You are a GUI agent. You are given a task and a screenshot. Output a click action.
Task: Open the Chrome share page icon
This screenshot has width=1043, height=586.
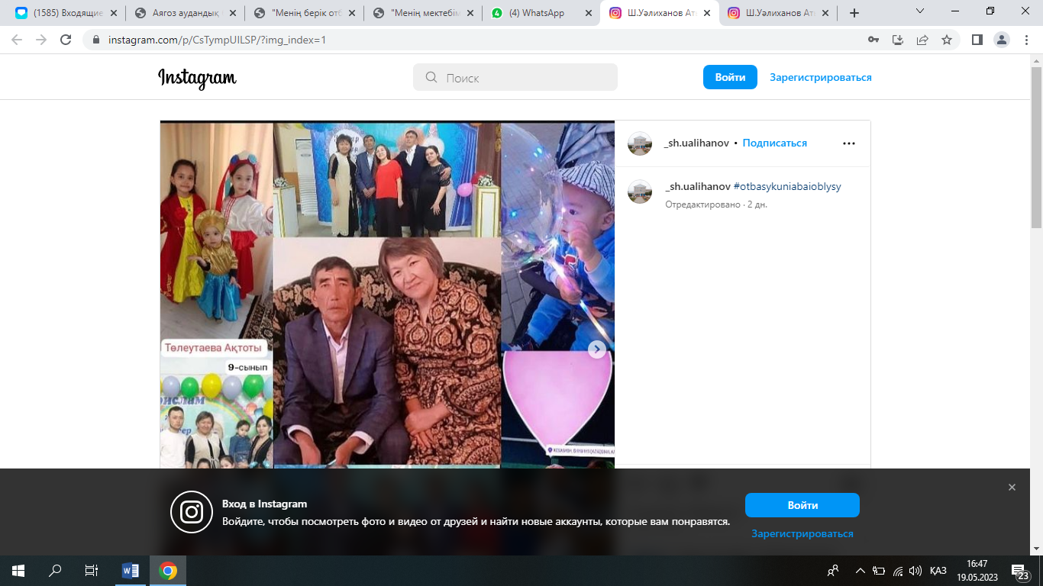[922, 40]
